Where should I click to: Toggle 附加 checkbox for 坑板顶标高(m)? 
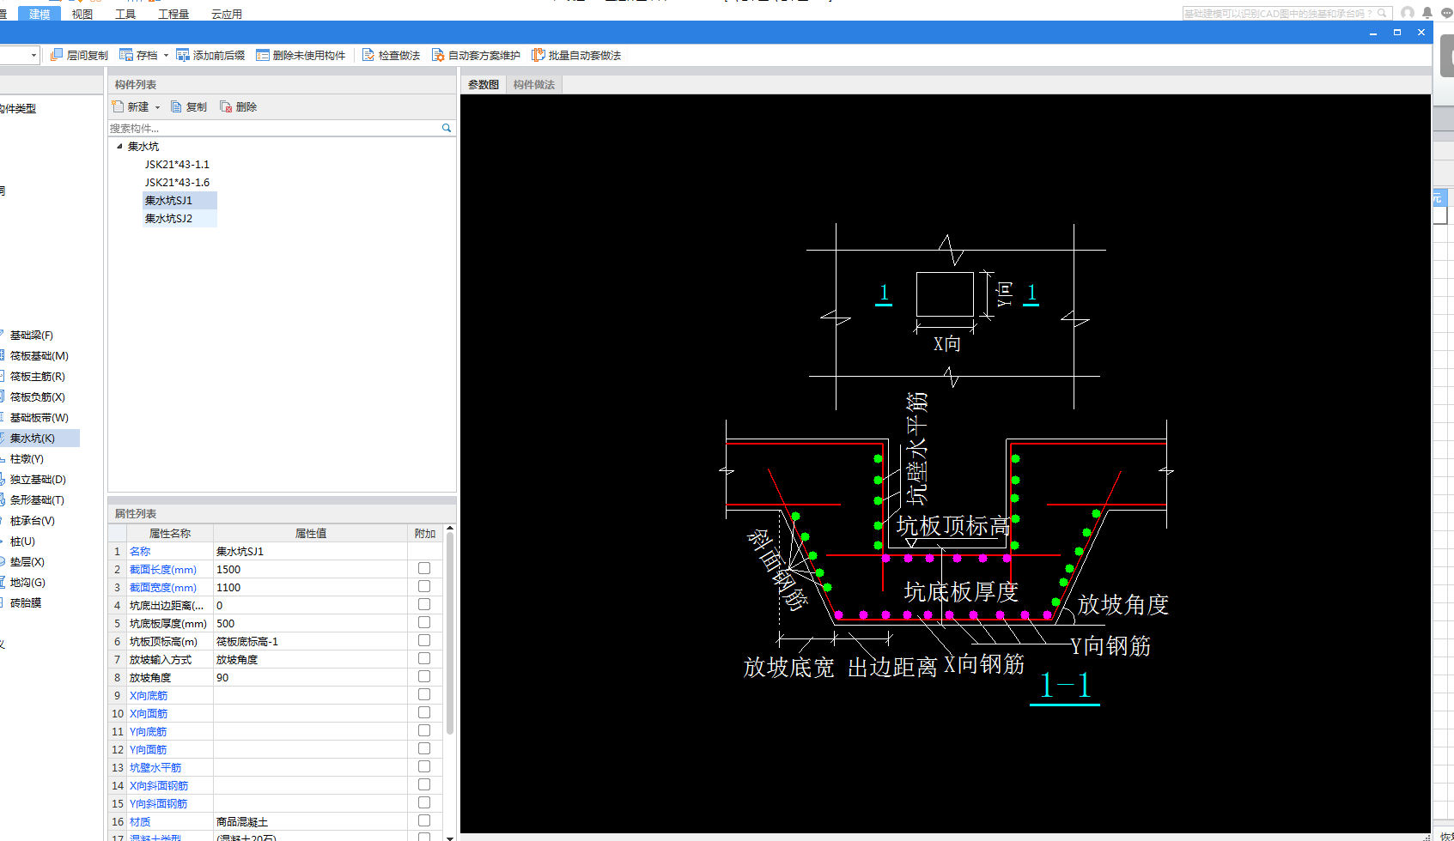coord(424,640)
